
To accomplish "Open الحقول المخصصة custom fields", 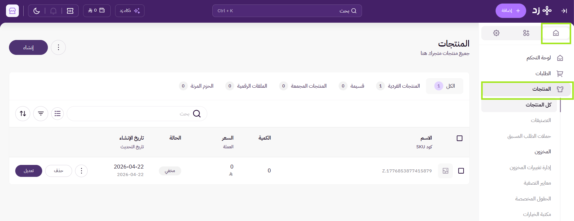I will tap(533, 199).
